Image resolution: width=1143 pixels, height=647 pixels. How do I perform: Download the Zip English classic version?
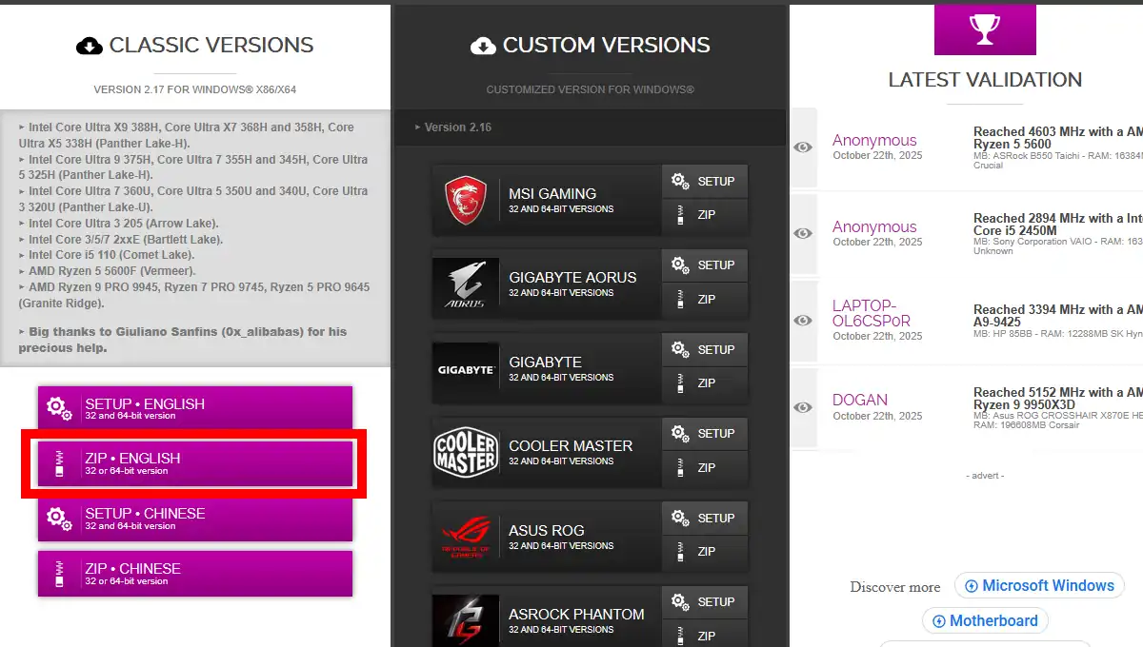tap(194, 463)
